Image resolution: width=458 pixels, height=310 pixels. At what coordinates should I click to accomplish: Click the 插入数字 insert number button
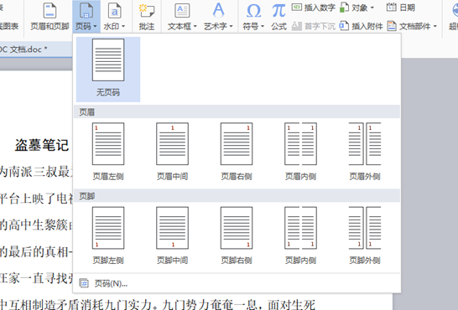click(x=313, y=8)
